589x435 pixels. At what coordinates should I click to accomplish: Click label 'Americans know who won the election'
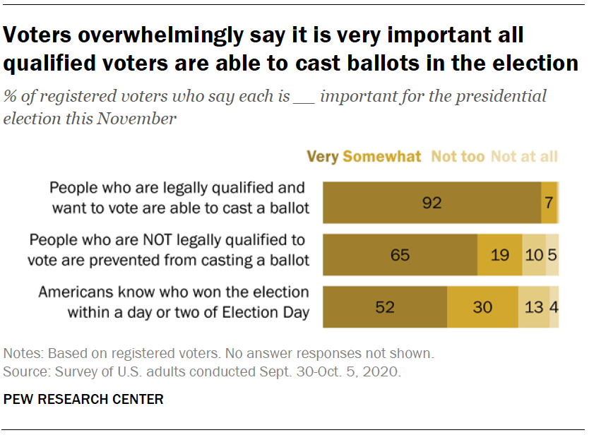[174, 302]
